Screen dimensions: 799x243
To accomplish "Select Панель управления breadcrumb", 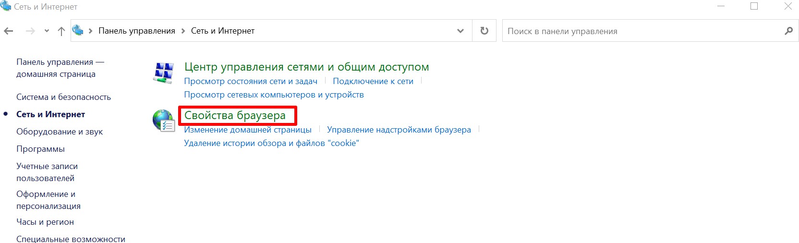I will tap(137, 31).
